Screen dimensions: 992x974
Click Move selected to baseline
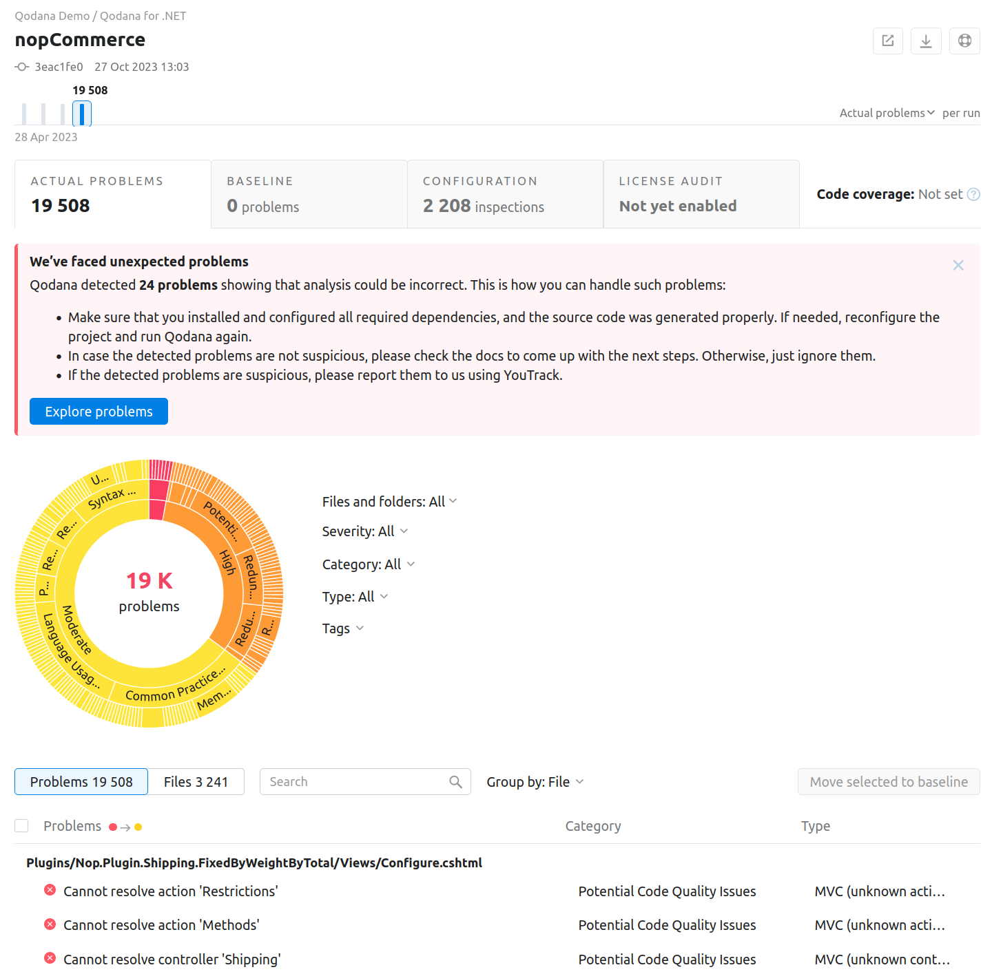tap(889, 781)
